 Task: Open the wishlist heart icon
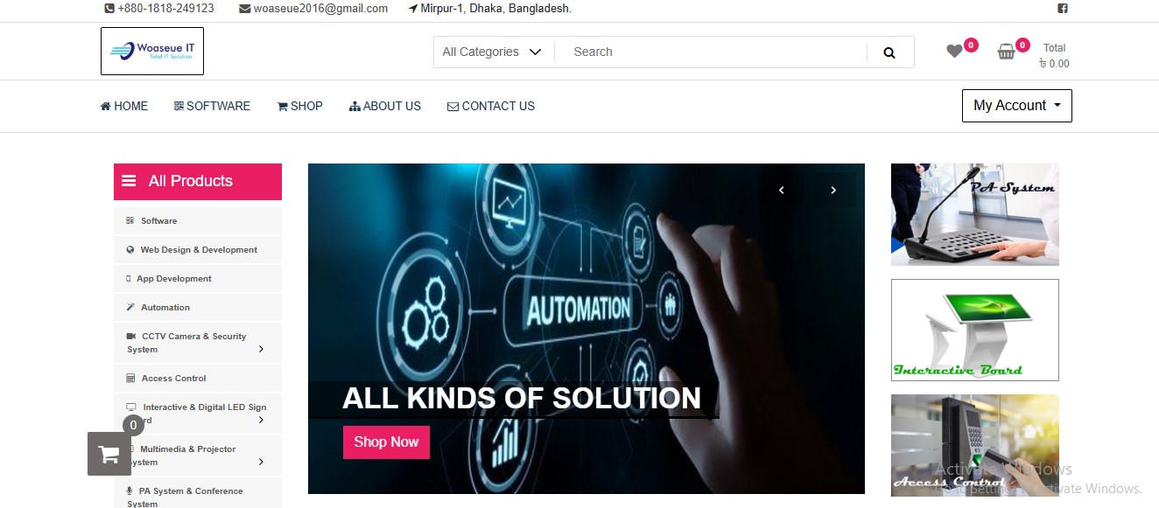954,52
